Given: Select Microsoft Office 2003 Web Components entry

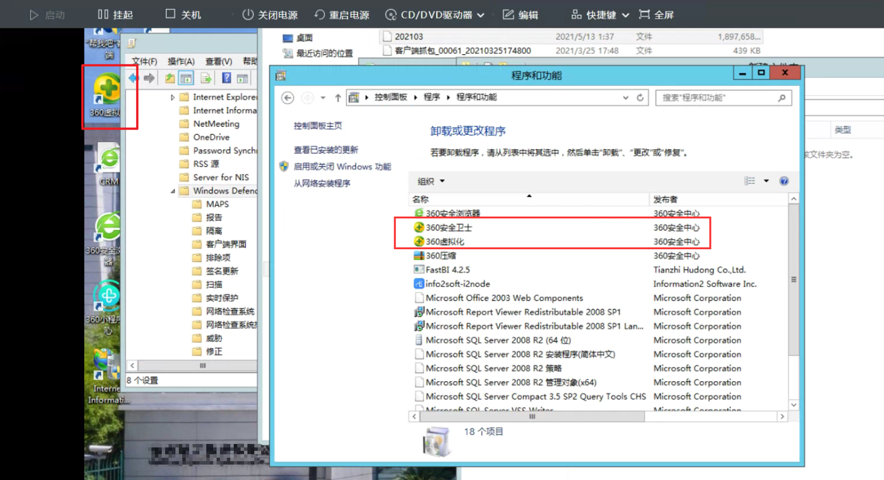Looking at the screenshot, I should [598, 298].
